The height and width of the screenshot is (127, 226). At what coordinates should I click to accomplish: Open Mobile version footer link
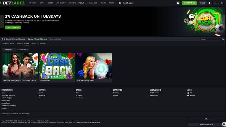click(155, 93)
